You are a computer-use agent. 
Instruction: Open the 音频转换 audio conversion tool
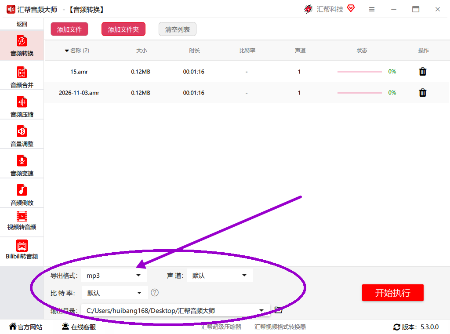[x=22, y=45]
